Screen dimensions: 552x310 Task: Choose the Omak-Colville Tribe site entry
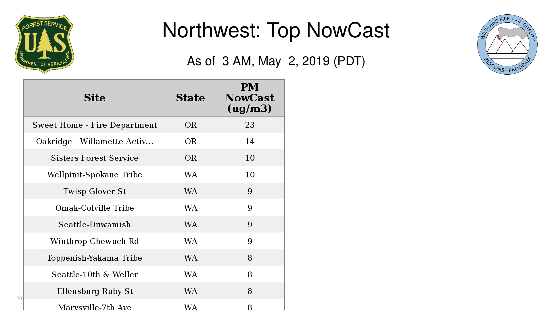[x=95, y=208]
